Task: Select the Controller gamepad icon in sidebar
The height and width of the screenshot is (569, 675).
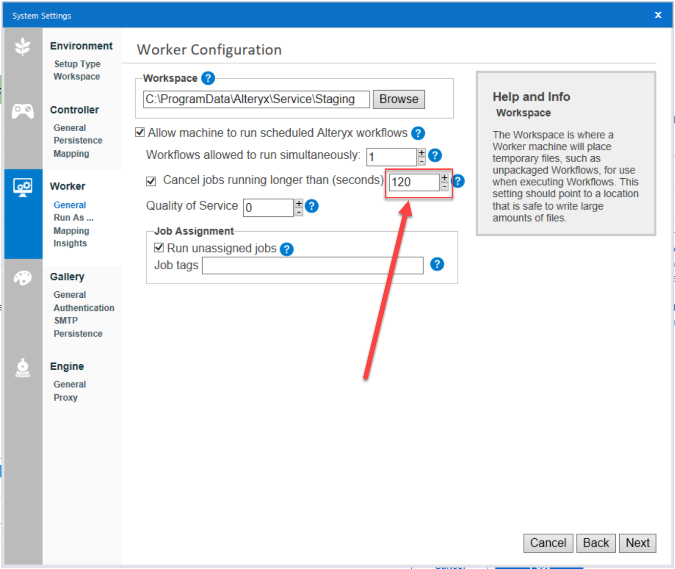Action: point(23,111)
